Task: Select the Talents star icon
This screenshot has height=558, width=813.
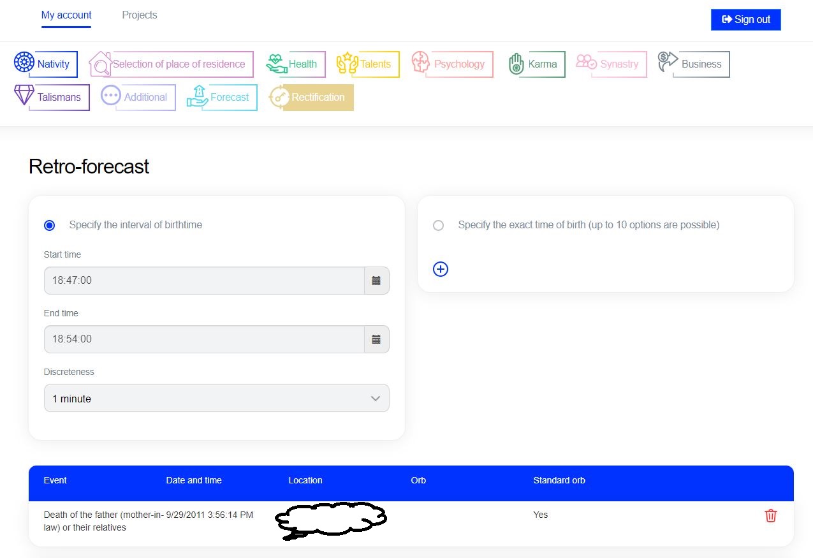Action: tap(348, 64)
